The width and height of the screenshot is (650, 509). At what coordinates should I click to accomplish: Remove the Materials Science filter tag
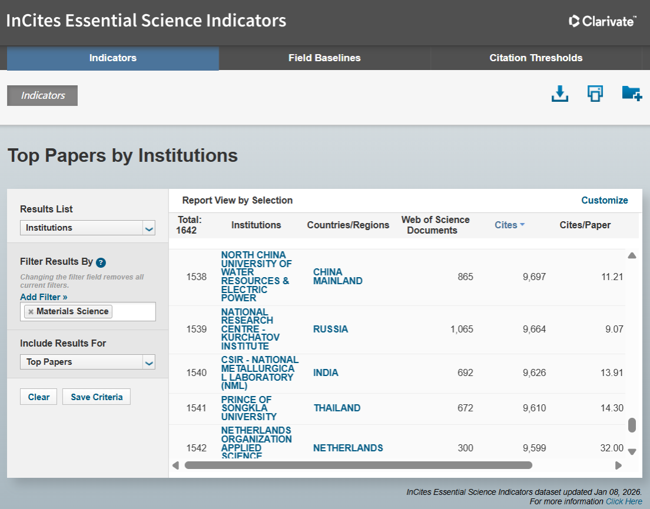coord(31,311)
